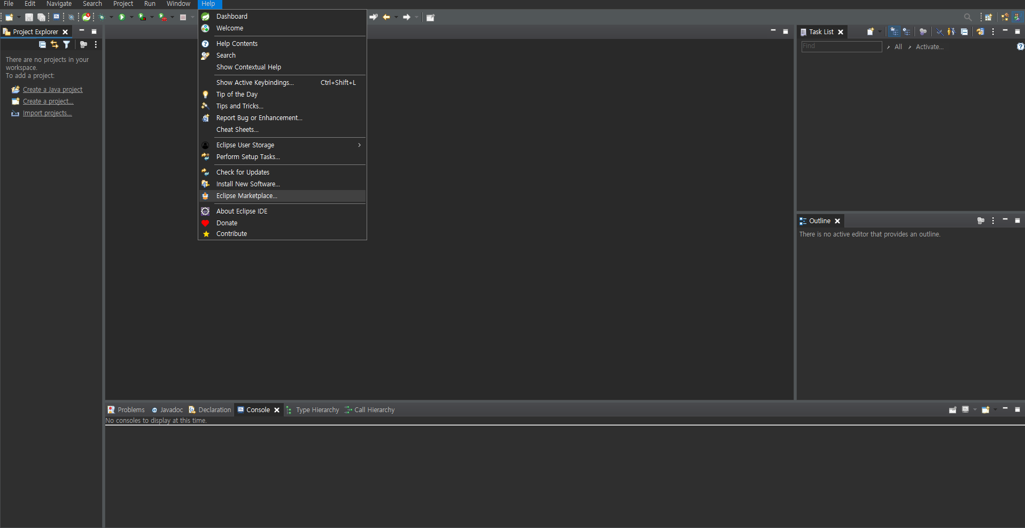Toggle Focus on Active Task in Outline
Viewport: 1025px width, 528px height.
click(x=981, y=220)
